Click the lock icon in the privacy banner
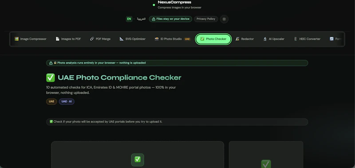The image size is (355, 168). (51, 63)
